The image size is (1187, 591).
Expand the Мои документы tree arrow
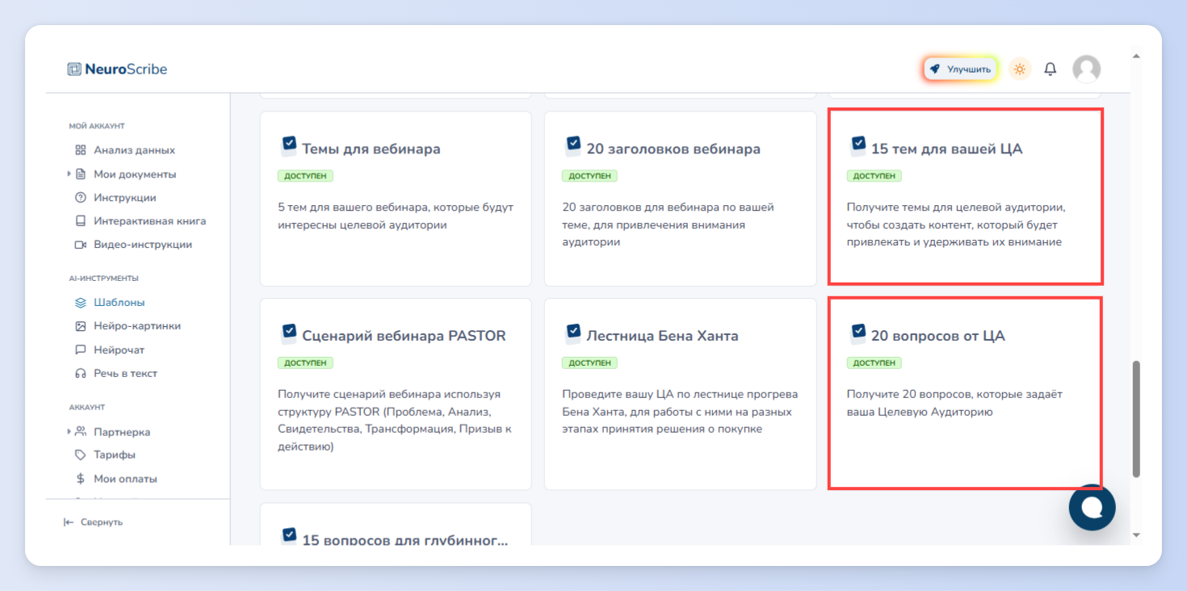coord(69,174)
